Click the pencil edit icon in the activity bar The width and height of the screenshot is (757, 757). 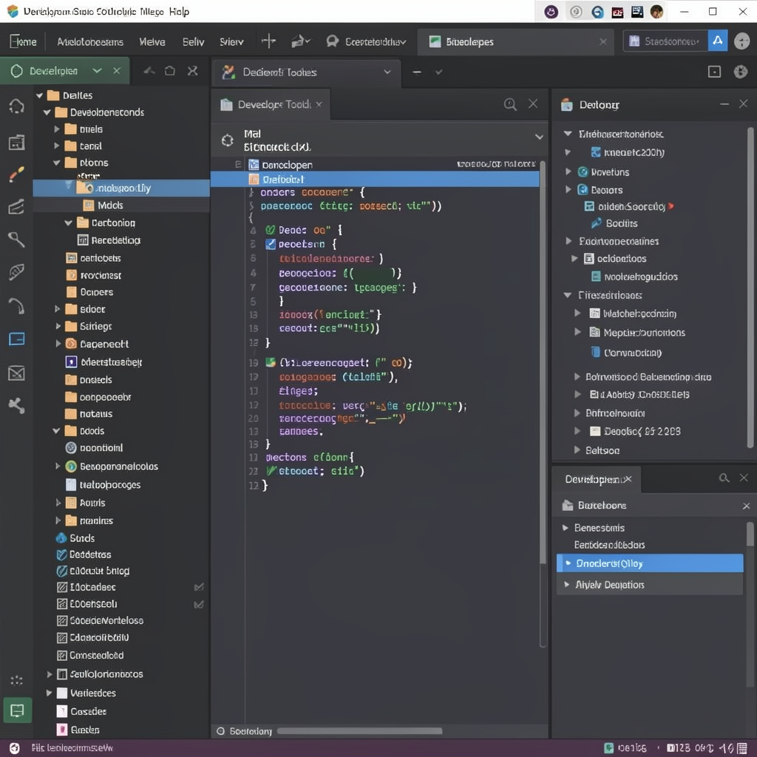(16, 174)
